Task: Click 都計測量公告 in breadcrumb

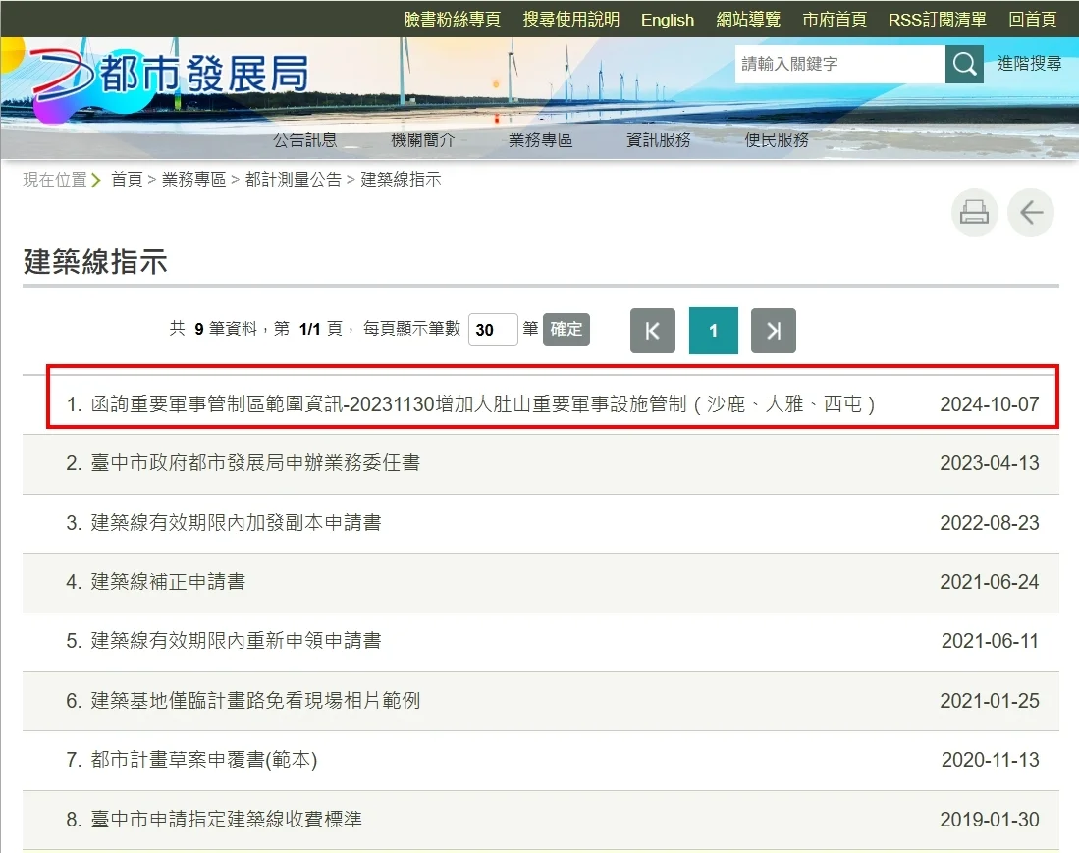Action: coord(294,180)
